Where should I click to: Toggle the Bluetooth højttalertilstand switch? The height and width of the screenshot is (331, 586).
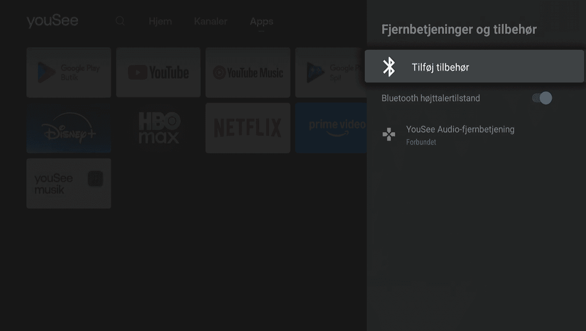tap(542, 98)
